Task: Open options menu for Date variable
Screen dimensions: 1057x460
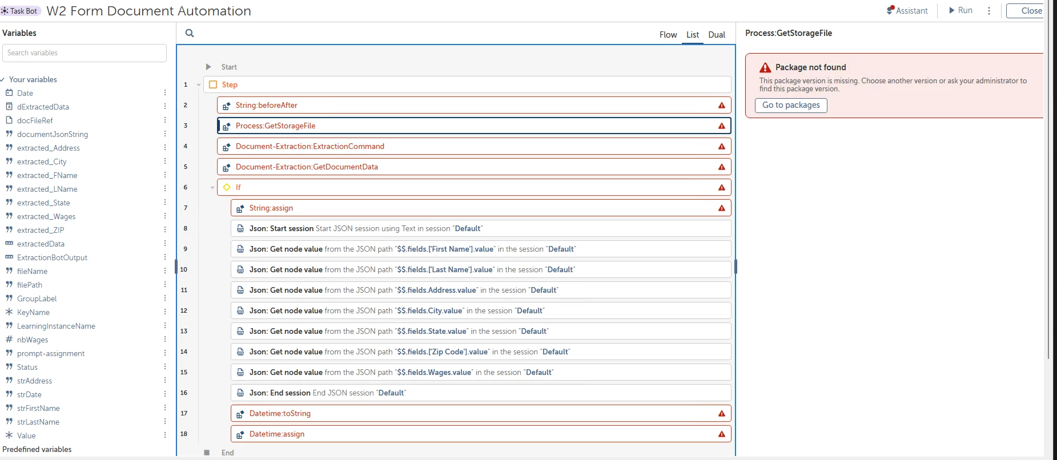Action: coord(165,92)
